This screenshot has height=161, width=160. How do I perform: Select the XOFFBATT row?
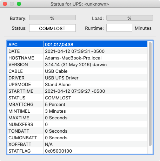pyautogui.click(x=77, y=144)
